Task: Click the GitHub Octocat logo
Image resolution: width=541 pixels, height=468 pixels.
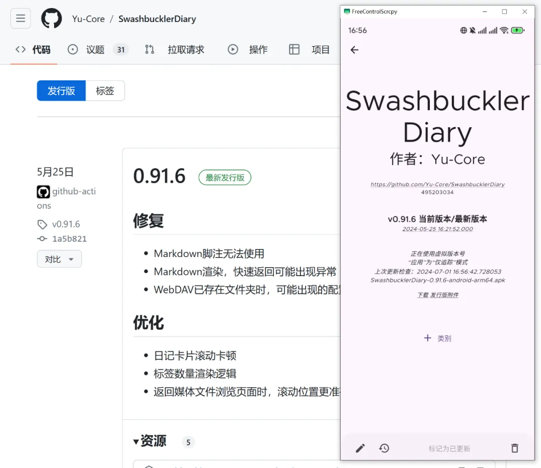Action: coord(52,19)
